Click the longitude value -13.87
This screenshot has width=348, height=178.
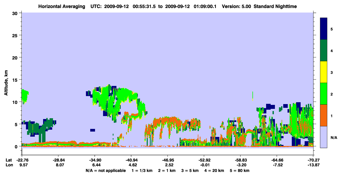pos(313,165)
